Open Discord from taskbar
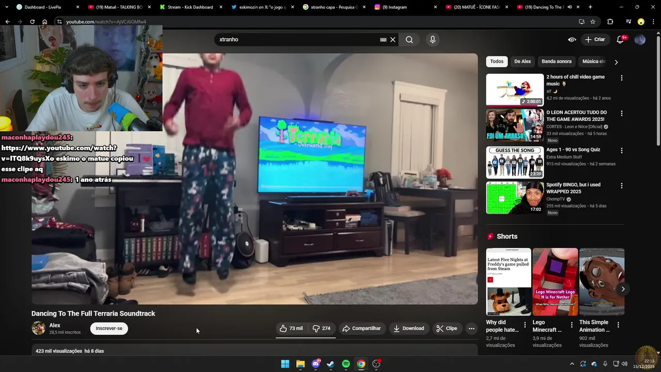Viewport: 661px width, 372px height. 316,364
